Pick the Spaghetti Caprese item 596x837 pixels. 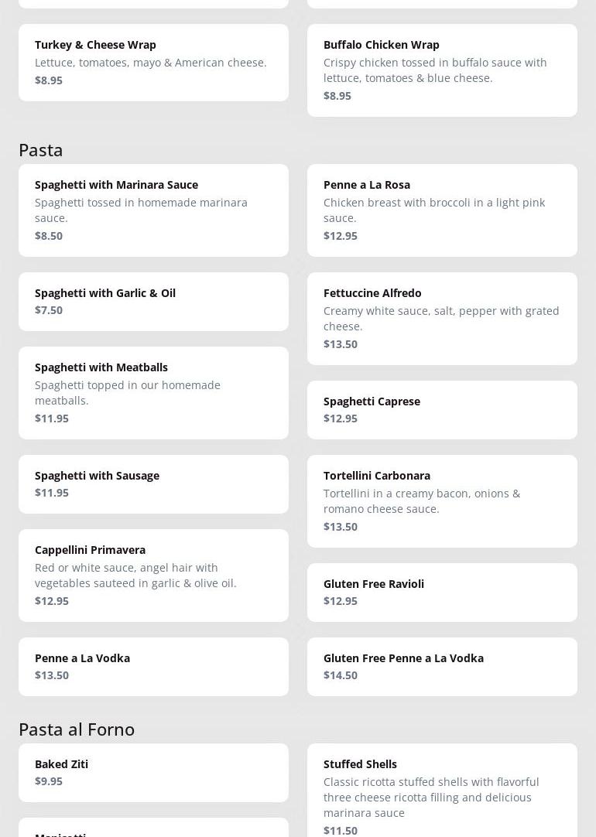[x=442, y=409]
